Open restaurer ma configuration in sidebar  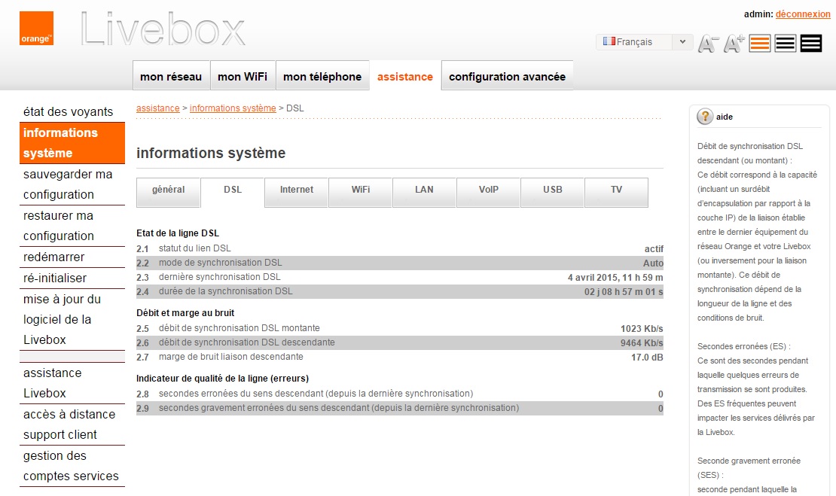click(72, 226)
